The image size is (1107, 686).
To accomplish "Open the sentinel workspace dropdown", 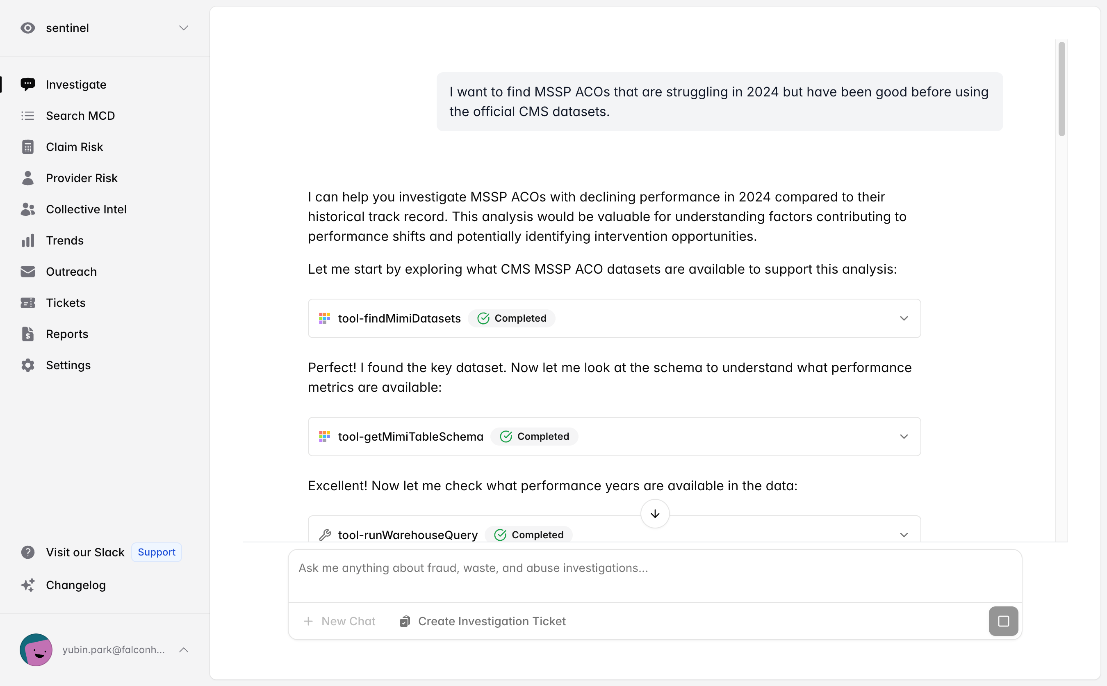I will tap(183, 28).
